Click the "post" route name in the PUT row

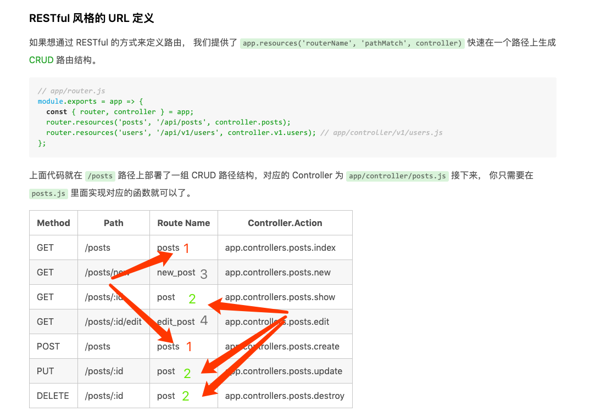[166, 371]
